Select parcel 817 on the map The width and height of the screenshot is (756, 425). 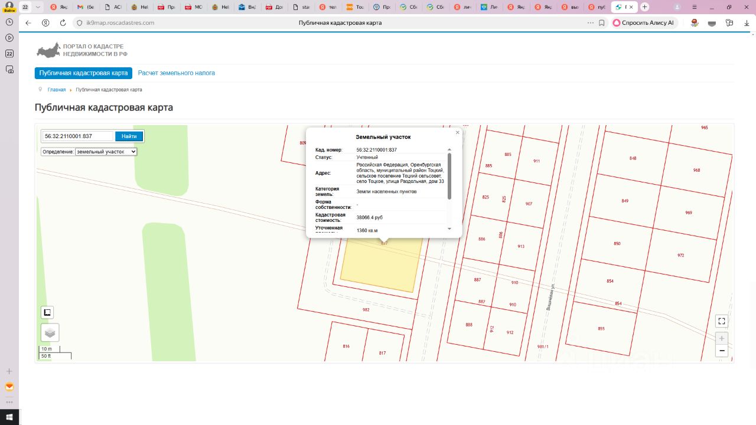click(382, 353)
